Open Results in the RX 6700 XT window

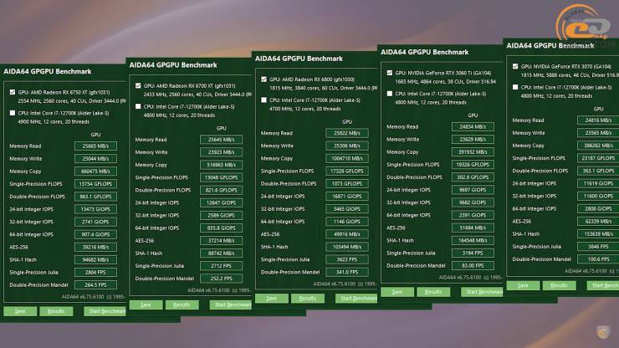[182, 305]
